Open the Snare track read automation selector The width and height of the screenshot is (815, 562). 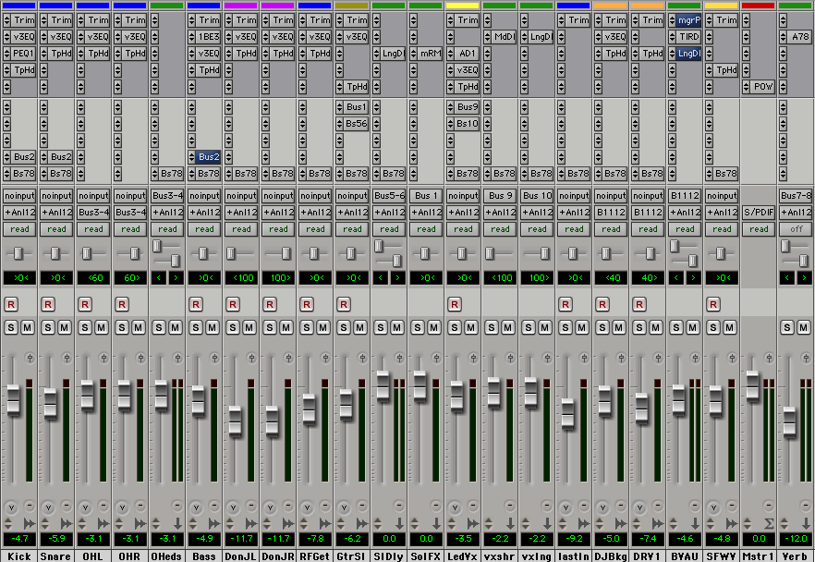pos(56,228)
